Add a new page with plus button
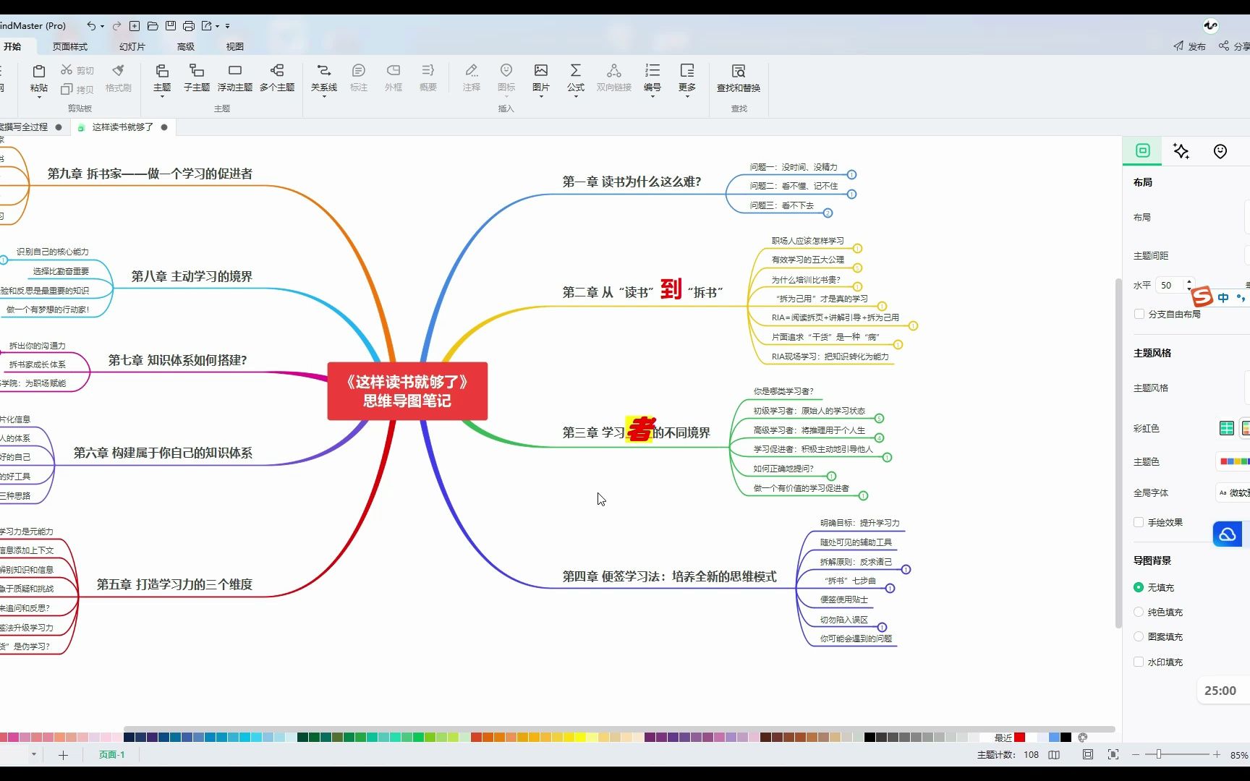 [63, 755]
